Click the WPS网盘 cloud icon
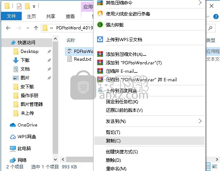 [x=13, y=137]
